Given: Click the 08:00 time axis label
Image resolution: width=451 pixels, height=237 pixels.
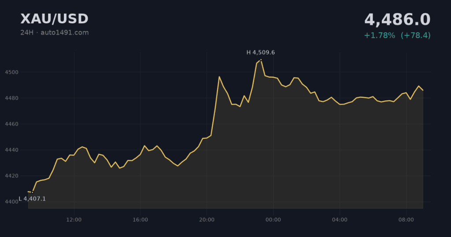Looking at the screenshot, I should (x=406, y=220).
